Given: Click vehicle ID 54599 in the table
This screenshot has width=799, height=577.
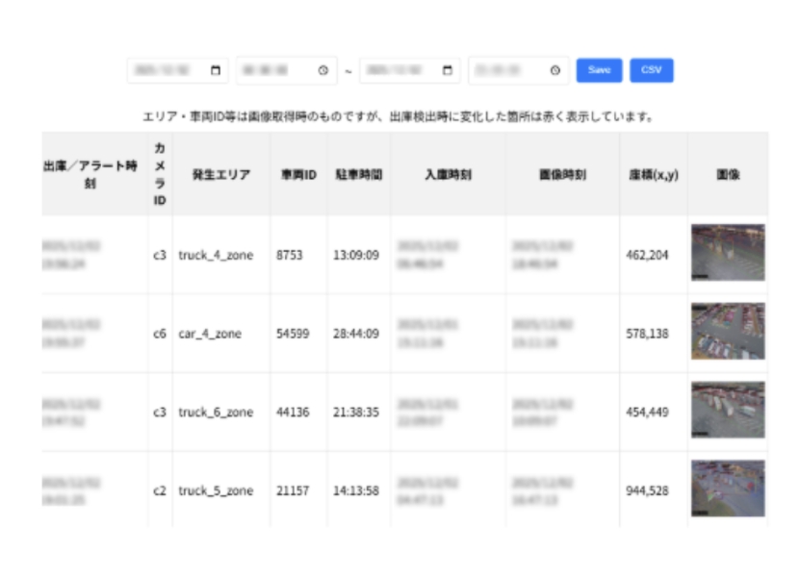Looking at the screenshot, I should click(293, 335).
